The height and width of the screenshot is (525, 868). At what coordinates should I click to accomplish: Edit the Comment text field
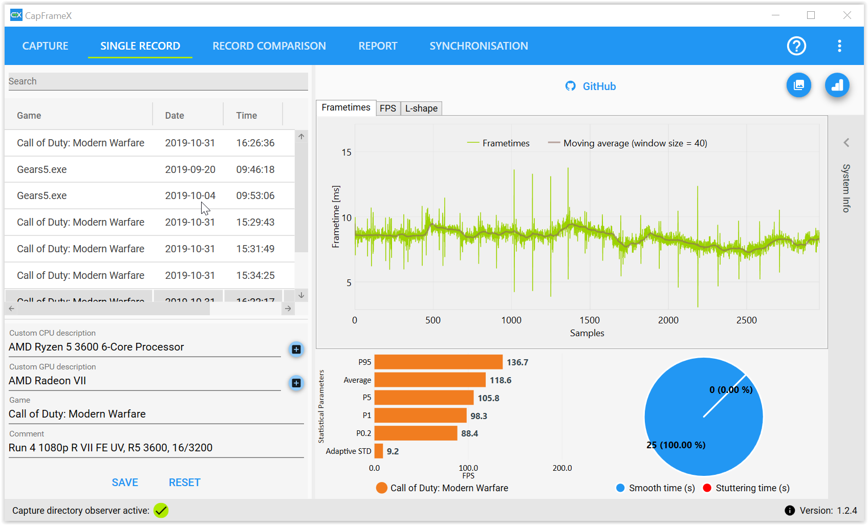[x=156, y=448]
